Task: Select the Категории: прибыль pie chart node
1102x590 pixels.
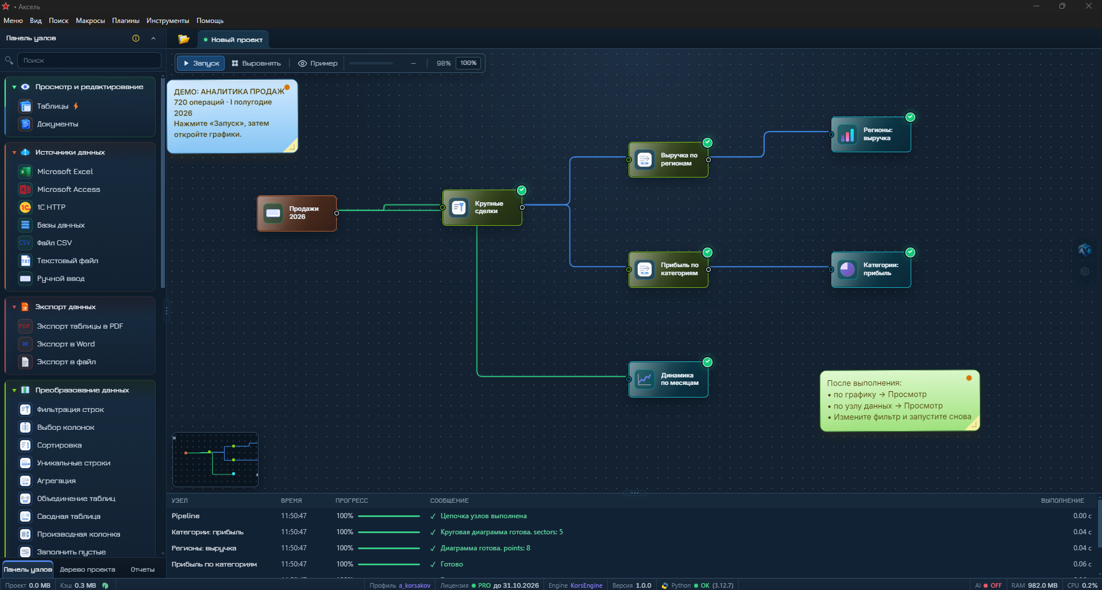Action: (871, 269)
